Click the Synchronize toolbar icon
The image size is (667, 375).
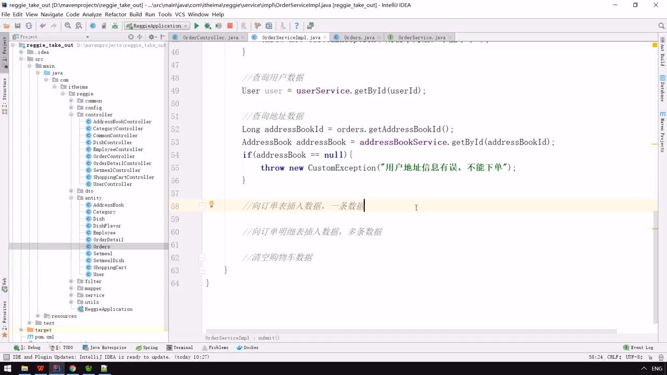[29, 26]
